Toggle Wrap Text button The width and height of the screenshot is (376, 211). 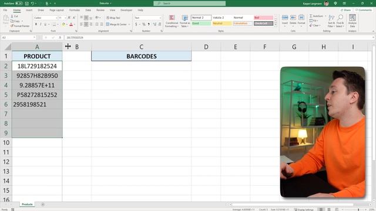click(x=113, y=18)
